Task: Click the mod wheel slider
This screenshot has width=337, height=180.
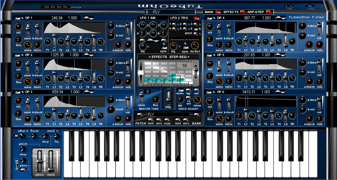Action: [x=51, y=161]
